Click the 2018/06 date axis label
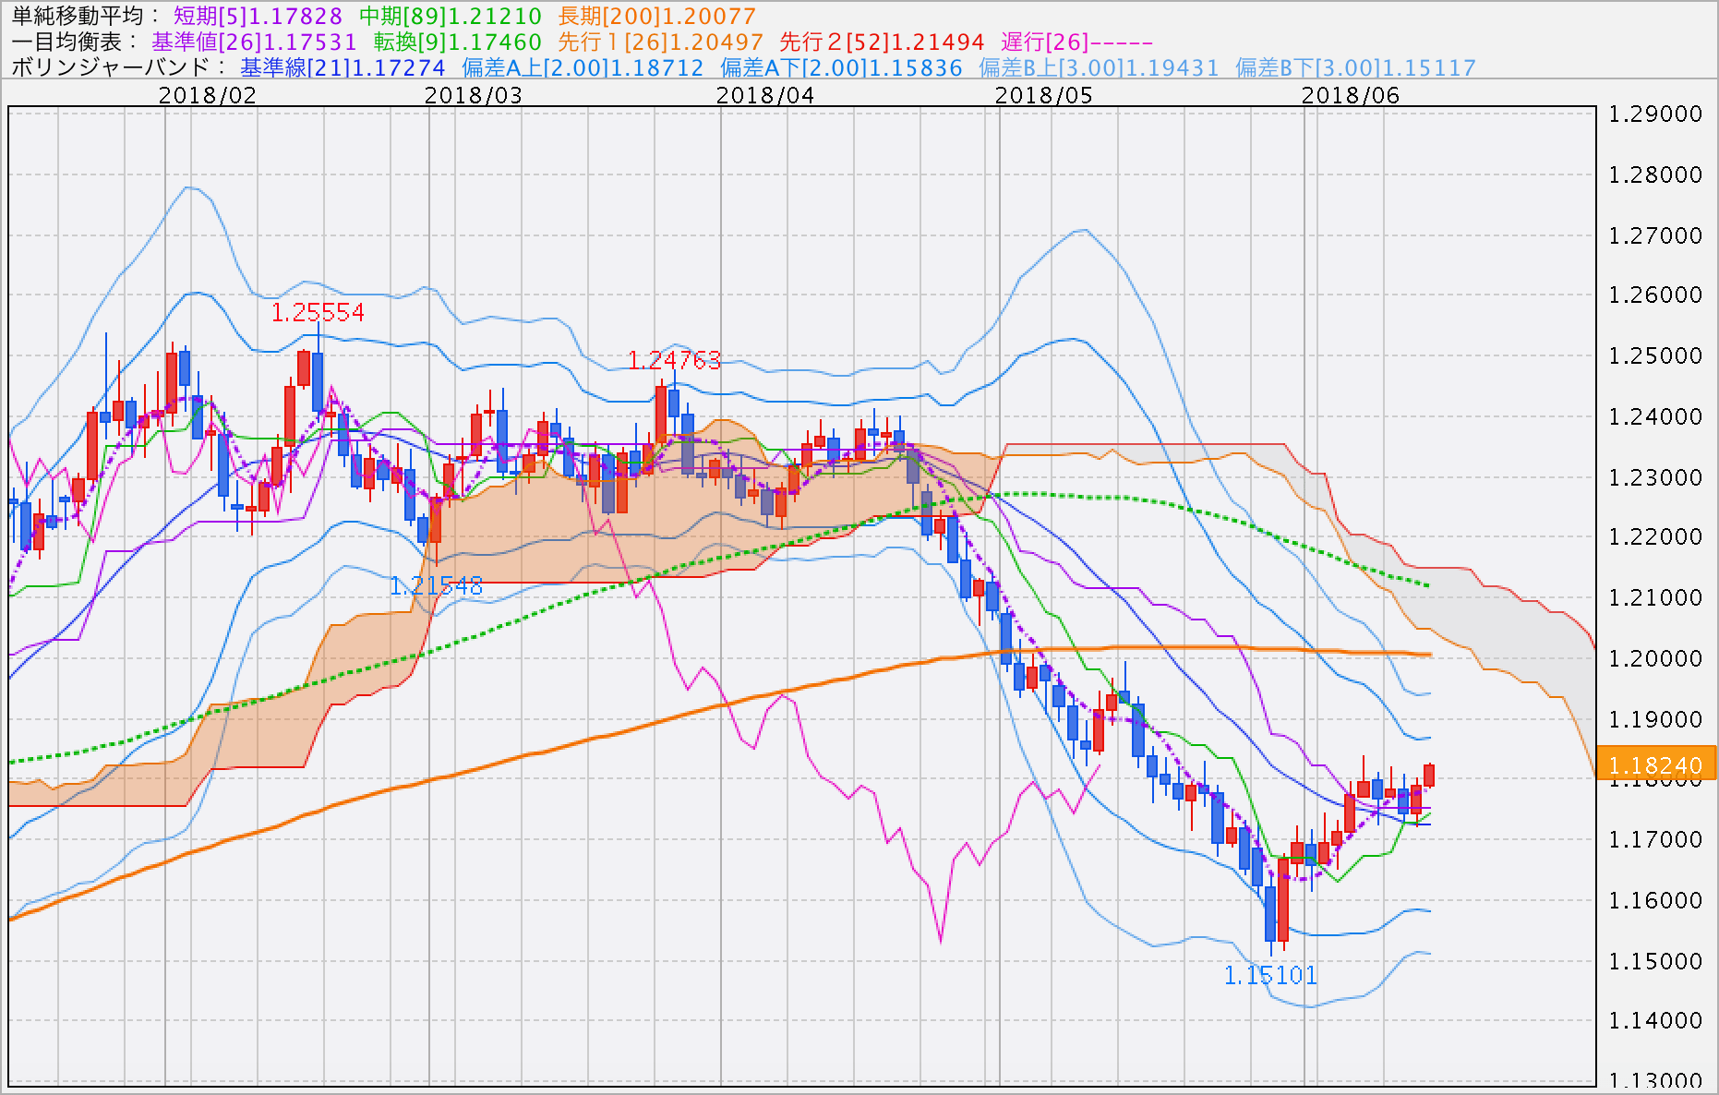The height and width of the screenshot is (1095, 1719). tap(1351, 95)
